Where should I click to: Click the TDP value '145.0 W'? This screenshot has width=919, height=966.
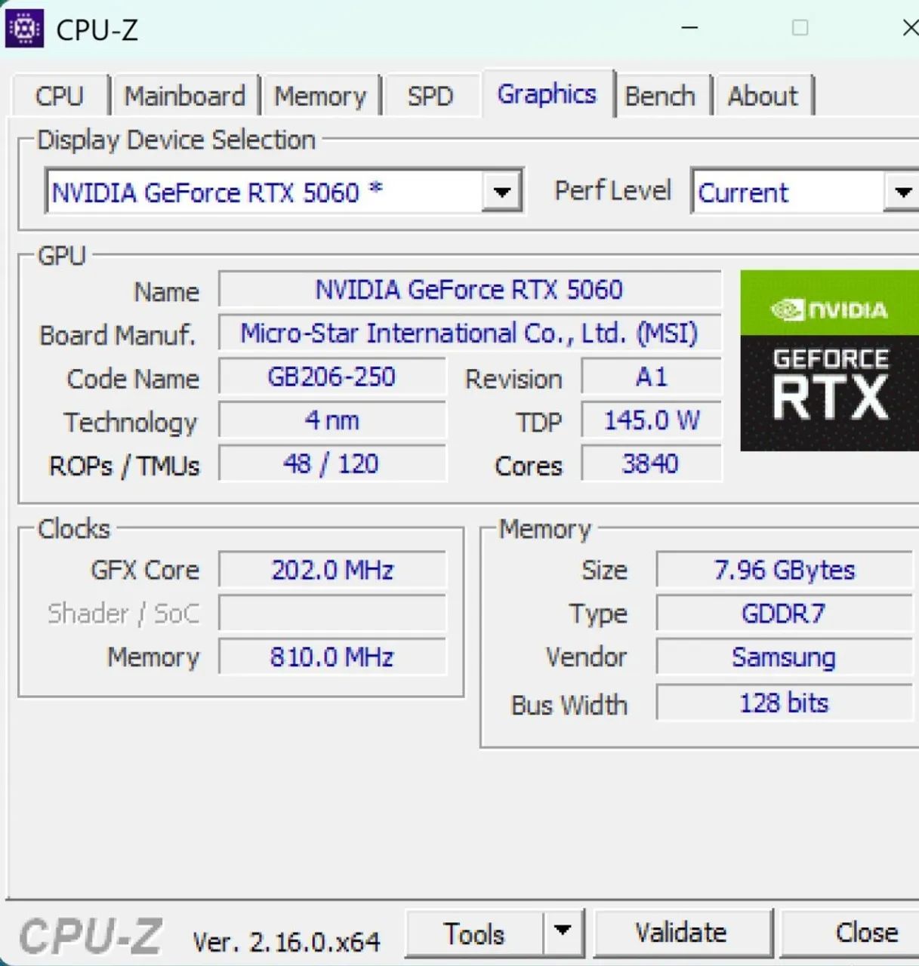(651, 420)
